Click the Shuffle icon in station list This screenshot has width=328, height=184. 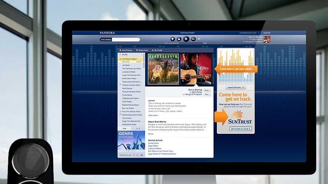120,55
